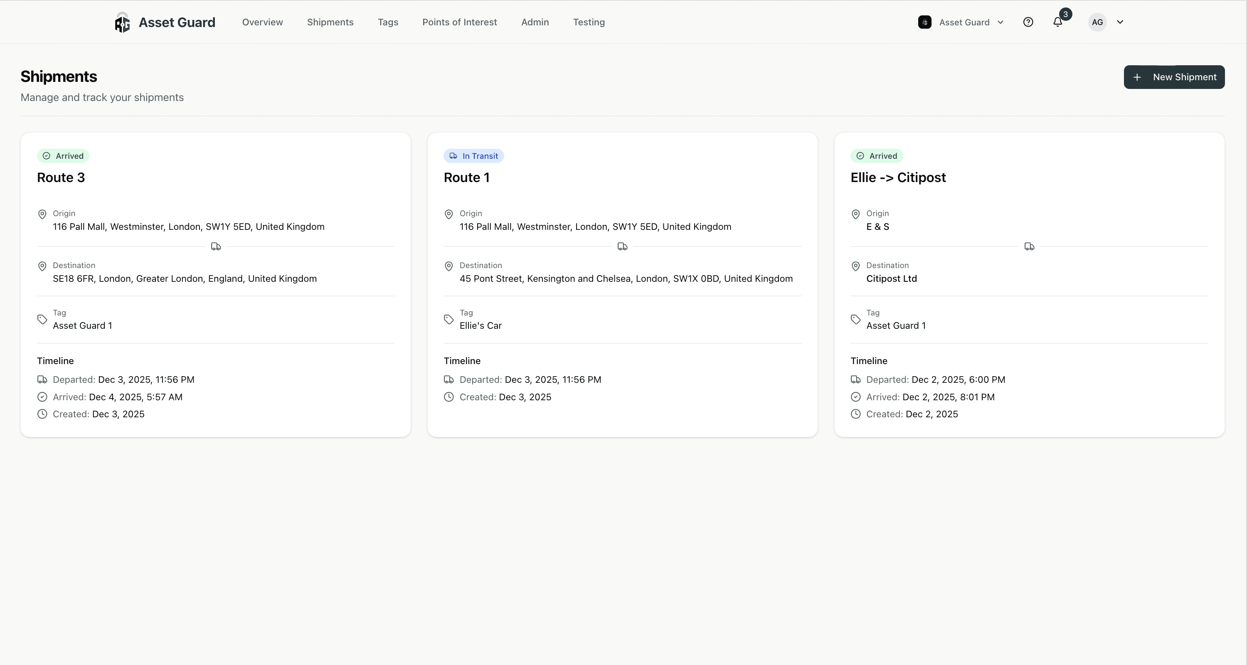This screenshot has height=665, width=1247.
Task: Click Created: Dec 2, 2025 text
Action: pos(912,414)
